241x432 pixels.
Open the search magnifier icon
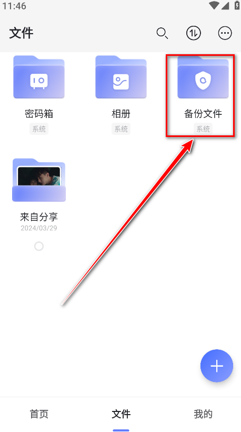point(162,33)
